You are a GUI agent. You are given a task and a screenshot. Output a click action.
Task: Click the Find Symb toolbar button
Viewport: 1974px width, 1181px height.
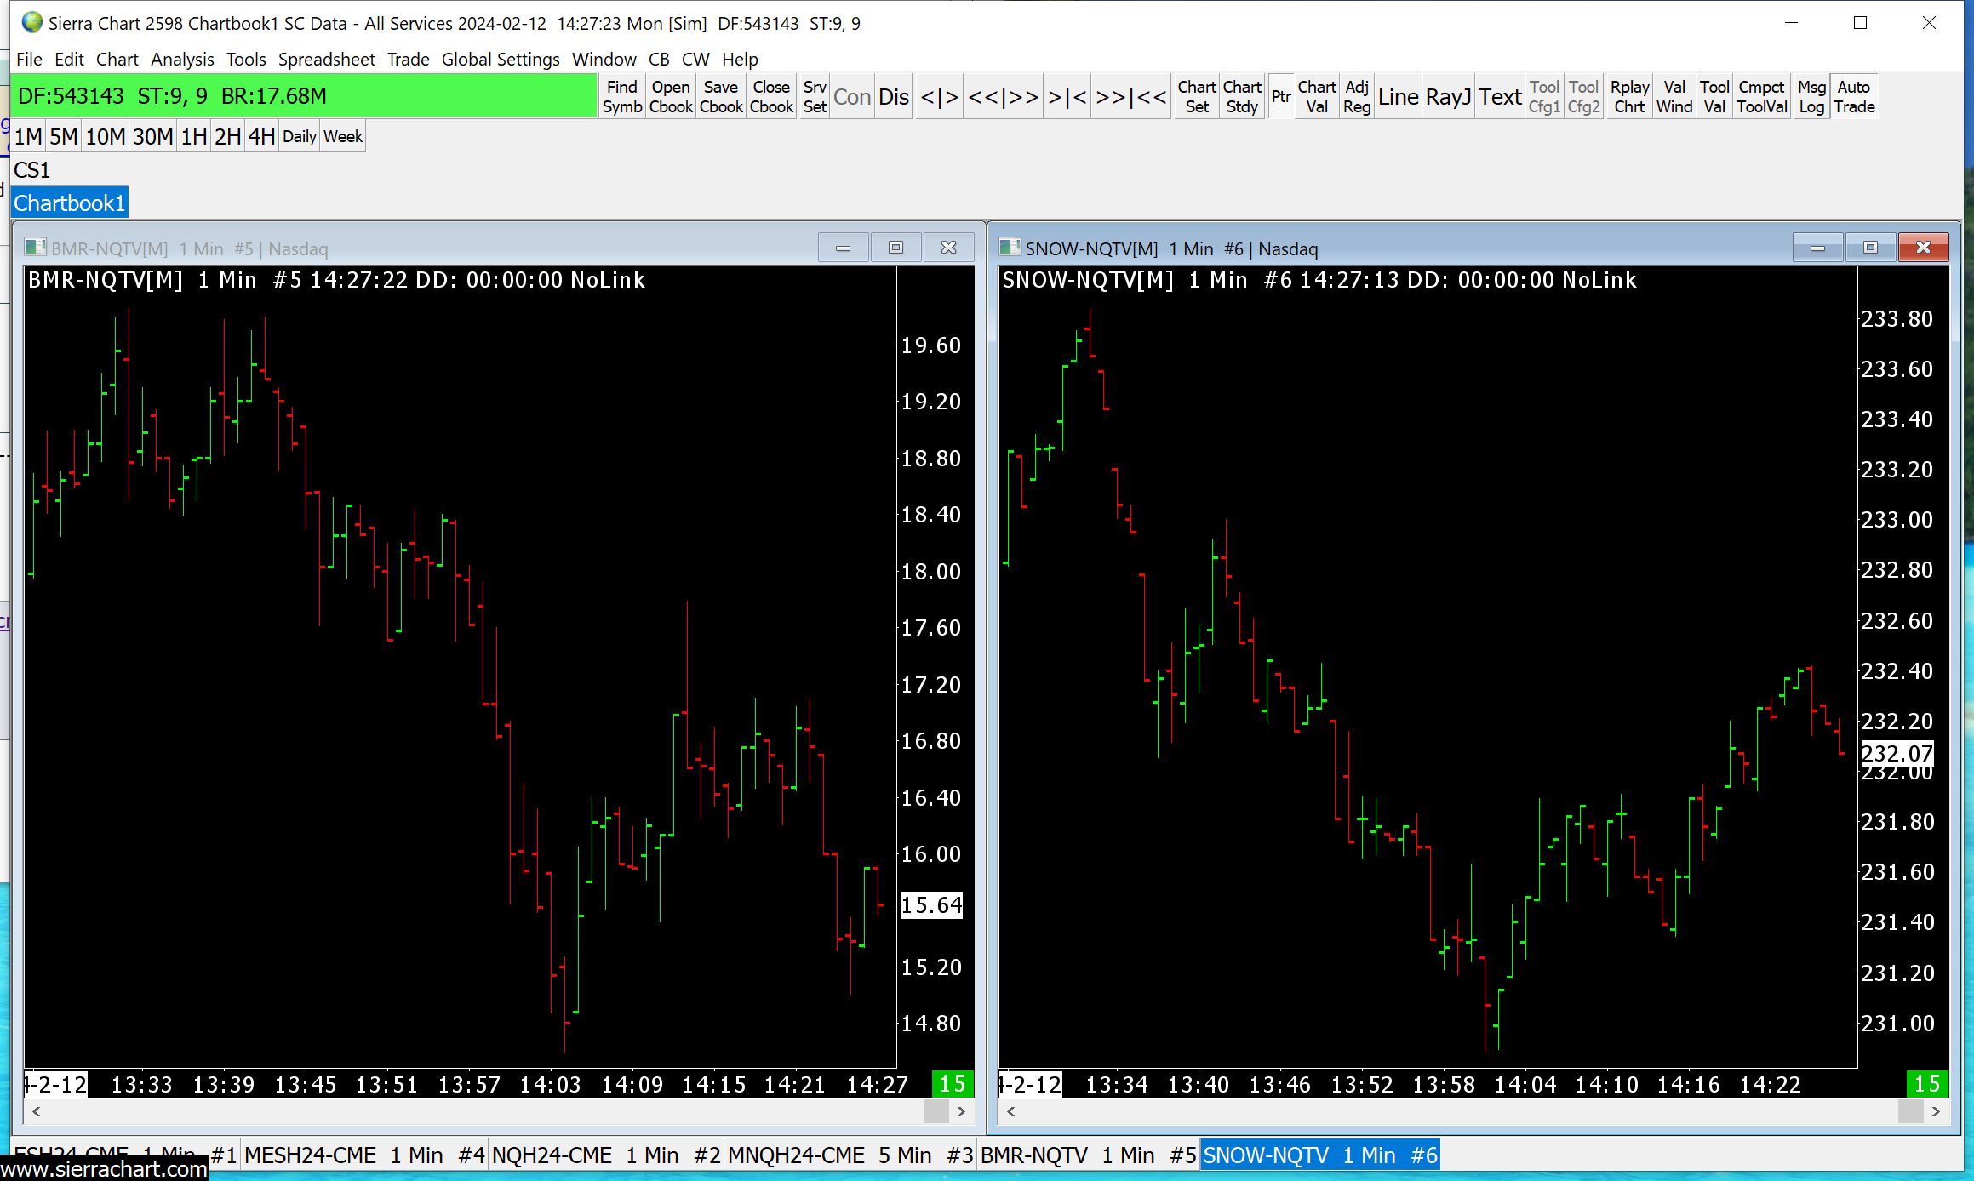coord(621,96)
